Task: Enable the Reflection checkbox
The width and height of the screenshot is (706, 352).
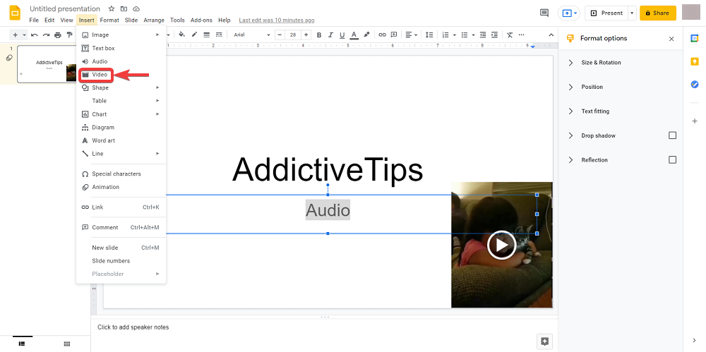Action: (x=672, y=160)
